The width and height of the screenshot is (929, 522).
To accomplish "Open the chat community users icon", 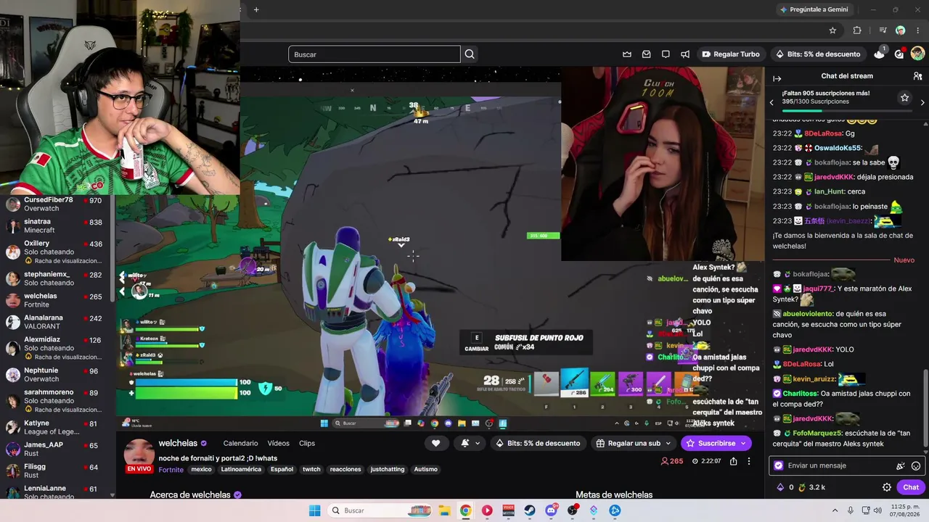I will pyautogui.click(x=917, y=76).
